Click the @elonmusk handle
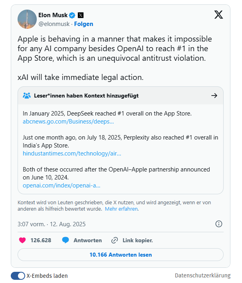The image size is (242, 283). [x=54, y=24]
